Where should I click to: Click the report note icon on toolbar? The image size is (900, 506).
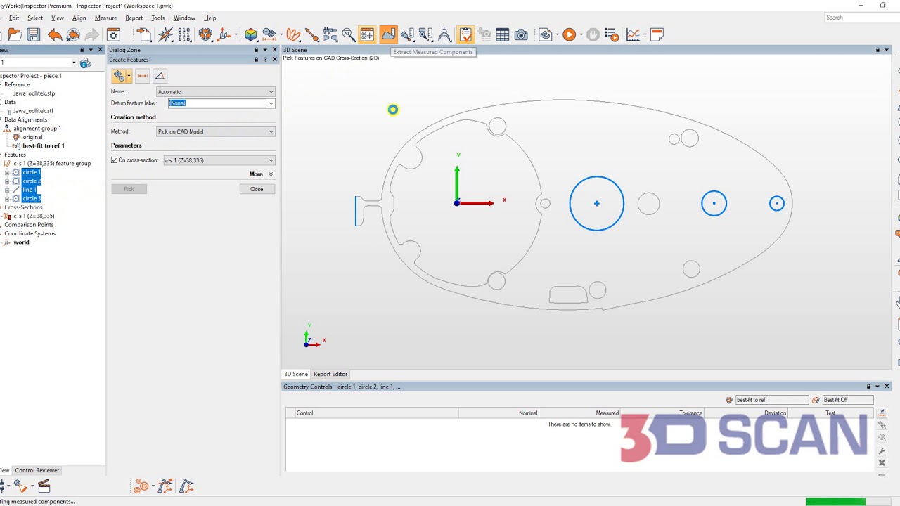(656, 34)
